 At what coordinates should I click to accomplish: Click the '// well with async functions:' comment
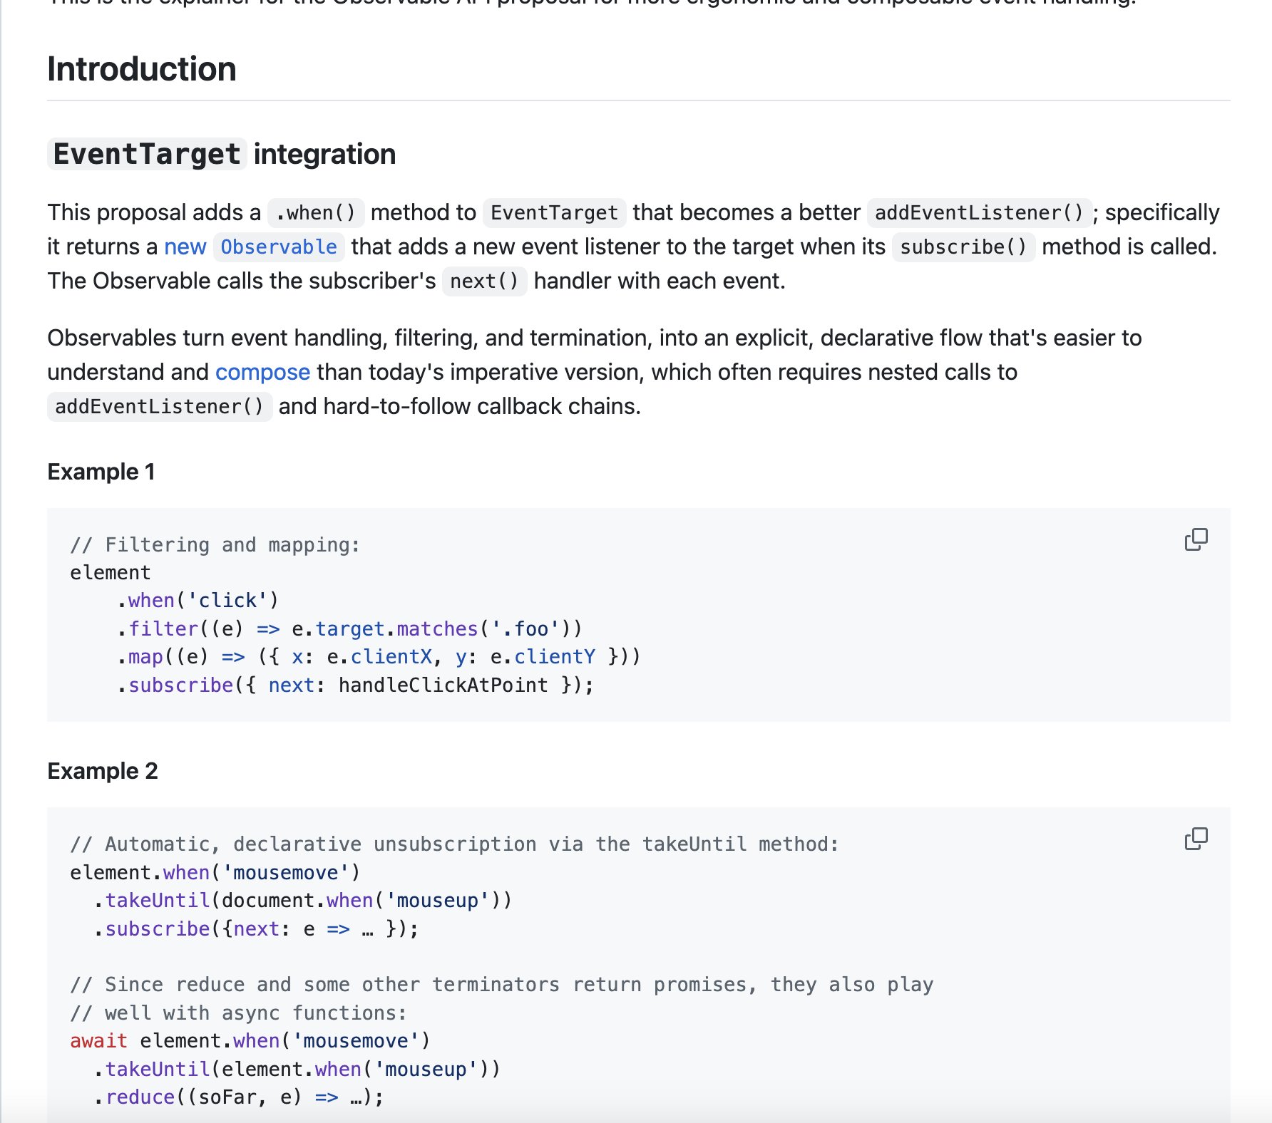238,1013
